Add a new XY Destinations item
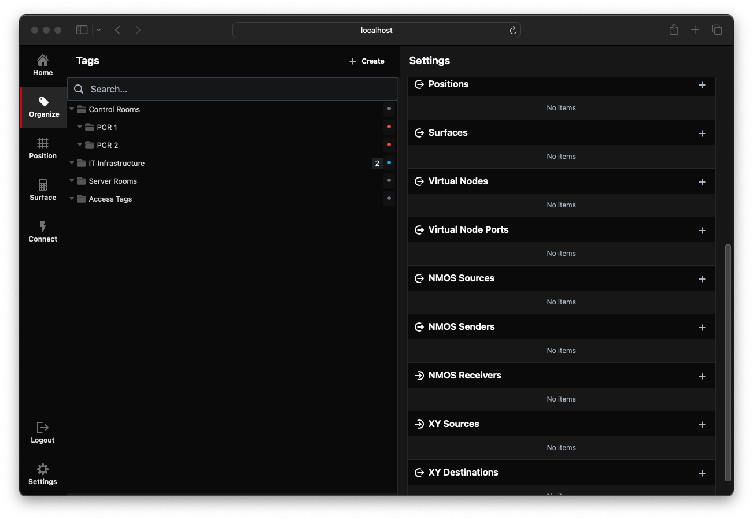Image resolution: width=753 pixels, height=520 pixels. (702, 473)
